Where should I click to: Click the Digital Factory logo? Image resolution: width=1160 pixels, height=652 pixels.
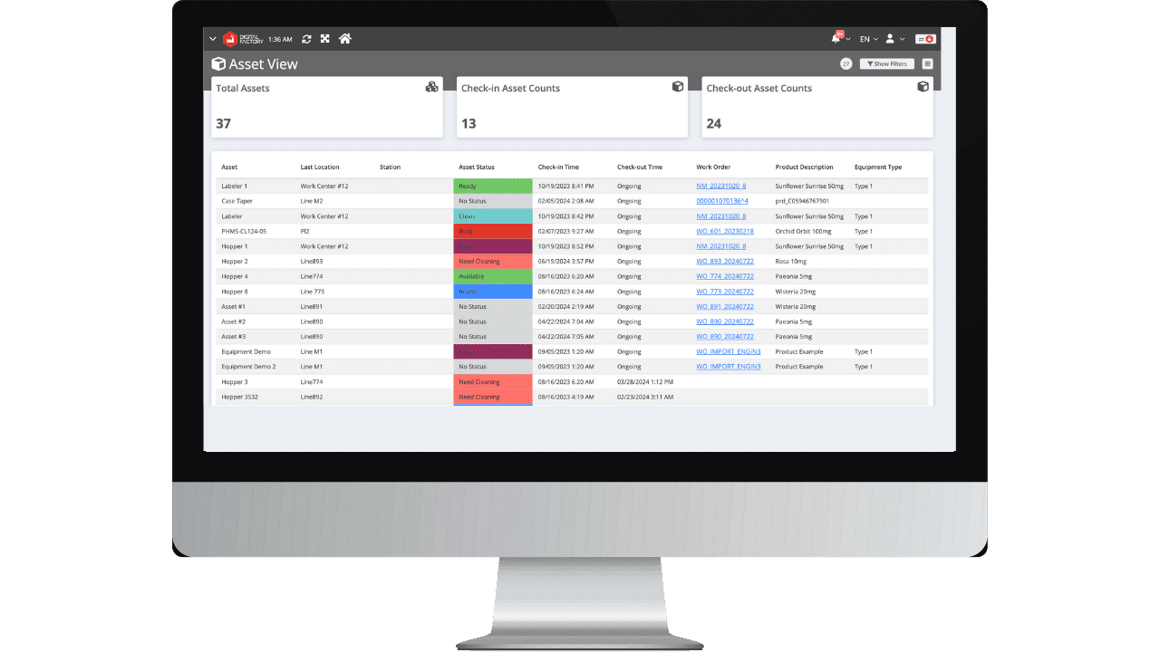(x=243, y=39)
